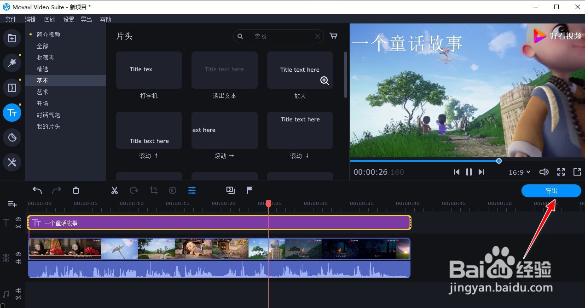Select the audio waveform clip on timeline
Image resolution: width=585 pixels, height=308 pixels.
click(x=219, y=269)
